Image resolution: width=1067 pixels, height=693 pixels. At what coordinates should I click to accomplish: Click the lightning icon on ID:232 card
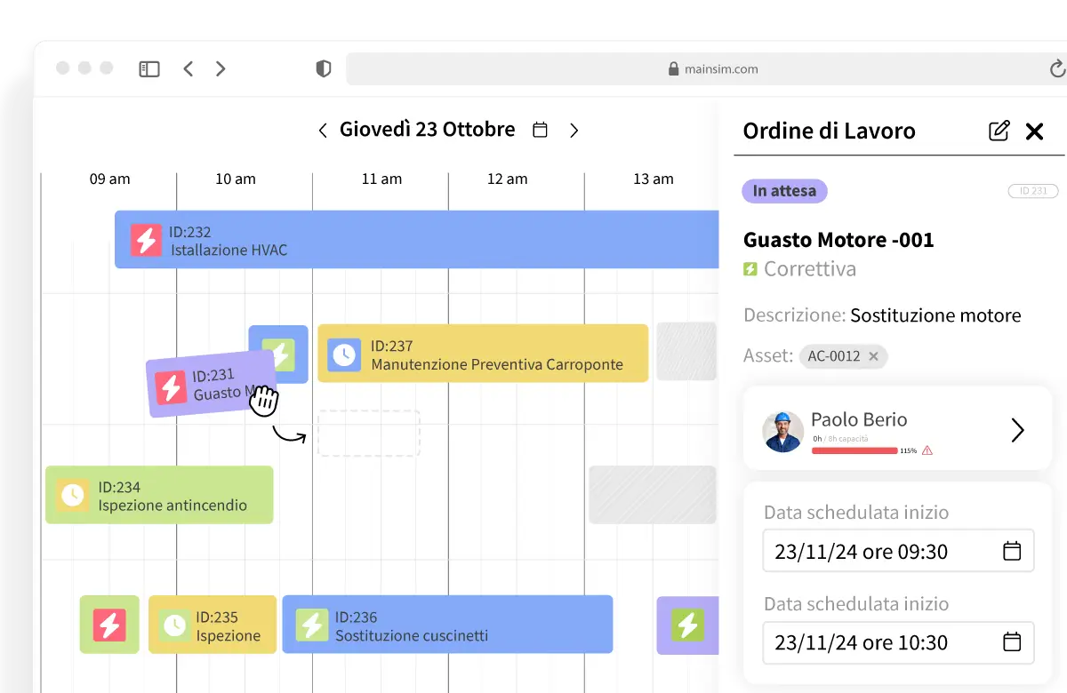point(146,240)
